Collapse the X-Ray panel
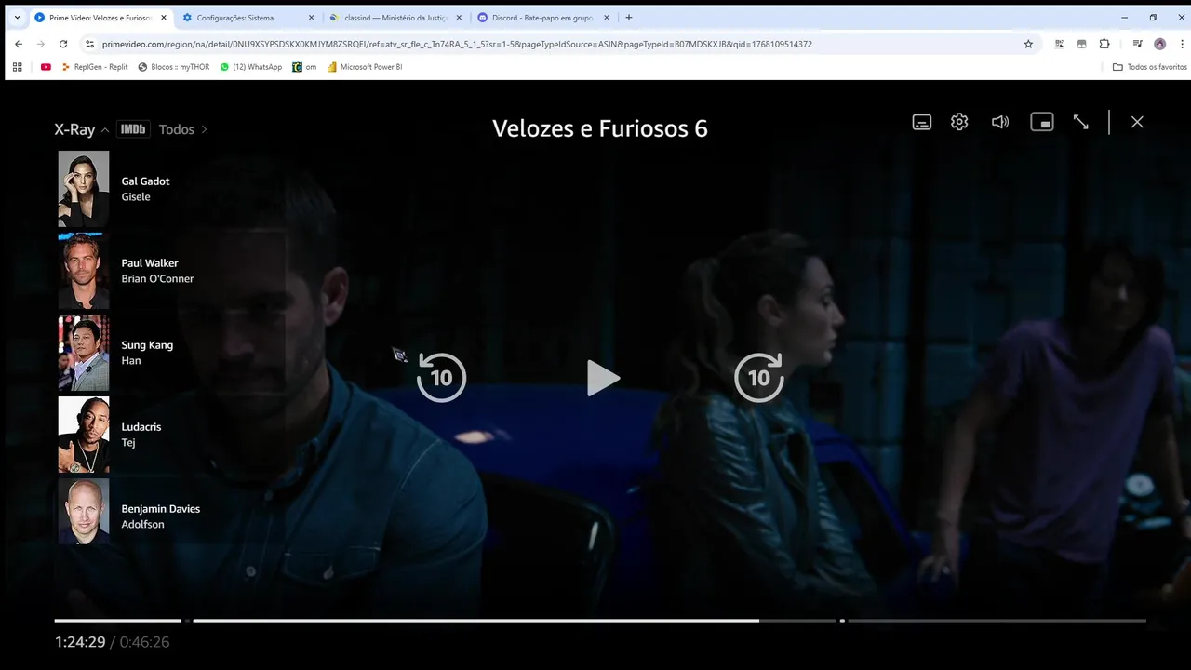1191x670 pixels. tap(105, 130)
